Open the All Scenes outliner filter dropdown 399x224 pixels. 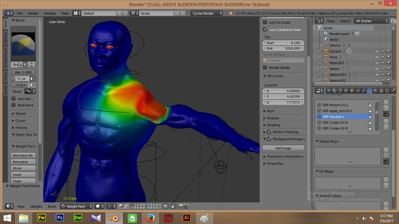(x=372, y=21)
